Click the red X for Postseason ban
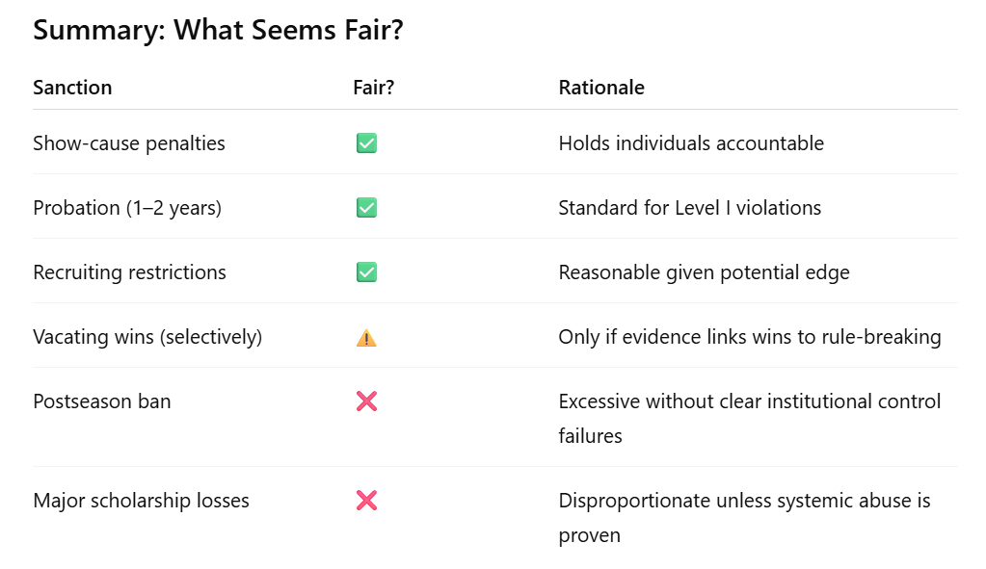 (366, 401)
